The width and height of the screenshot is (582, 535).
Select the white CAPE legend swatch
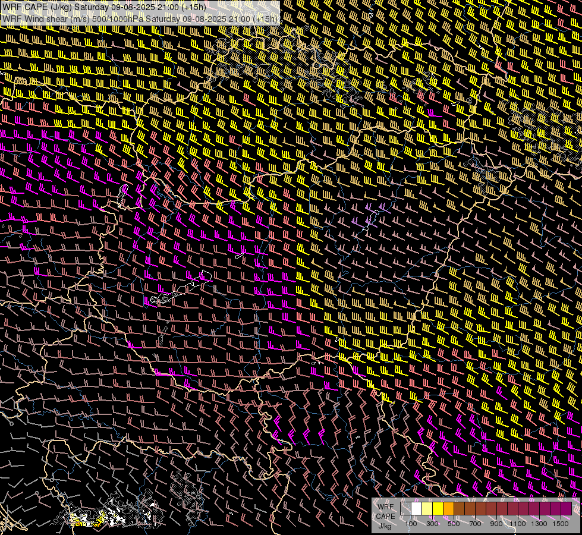tap(417, 508)
